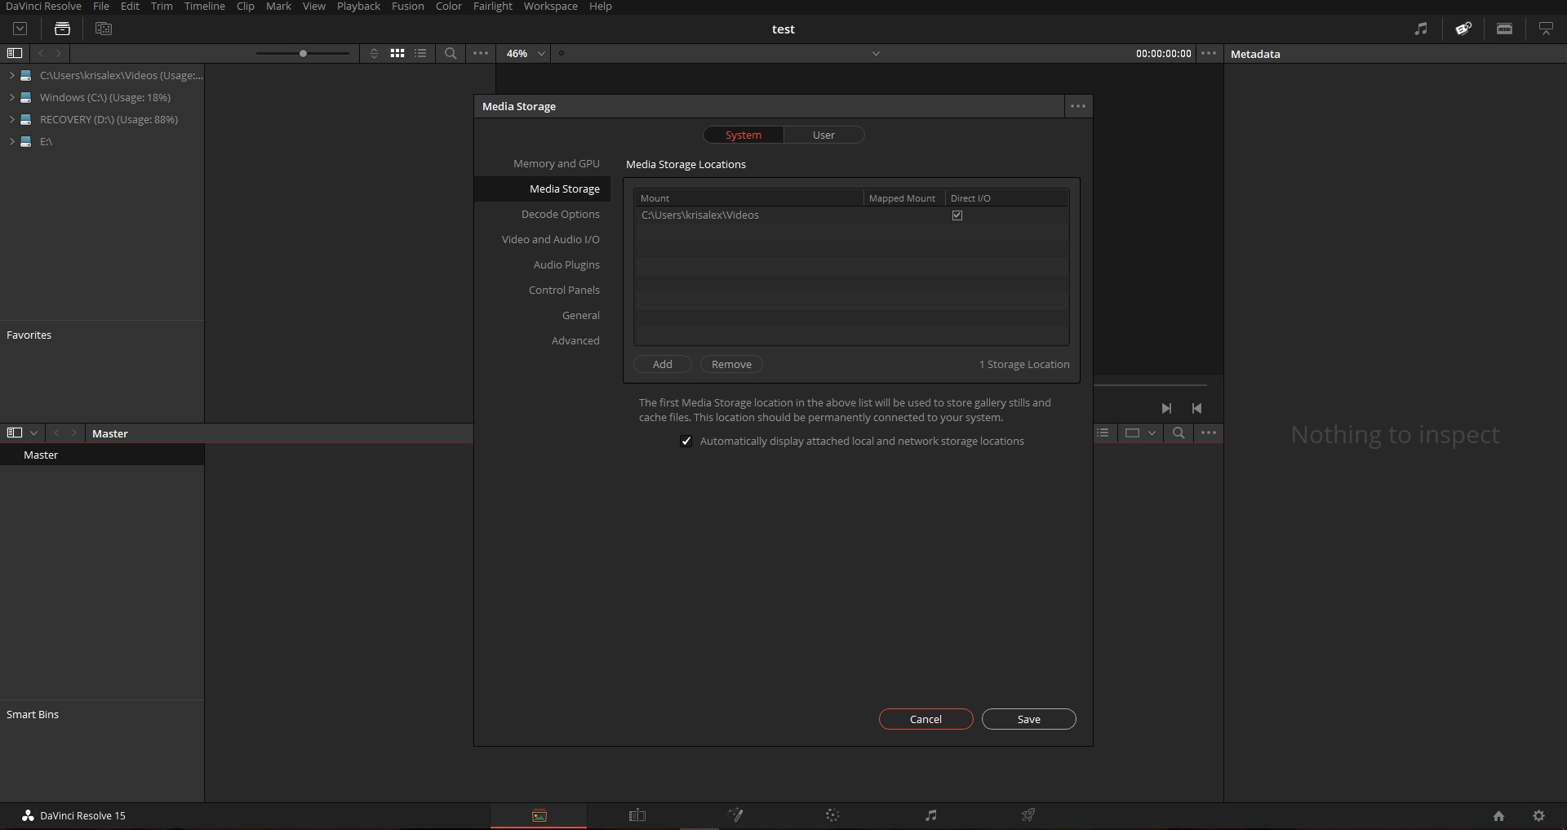Click the thumbnail size slider handle

(x=303, y=53)
